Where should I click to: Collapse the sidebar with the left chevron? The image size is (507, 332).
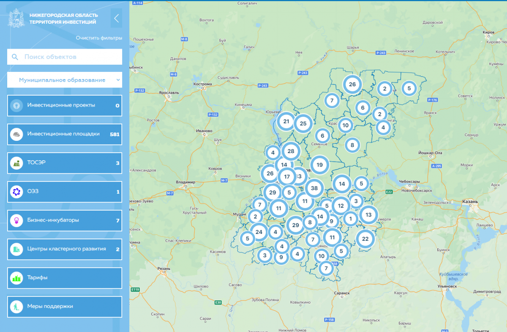(x=116, y=18)
